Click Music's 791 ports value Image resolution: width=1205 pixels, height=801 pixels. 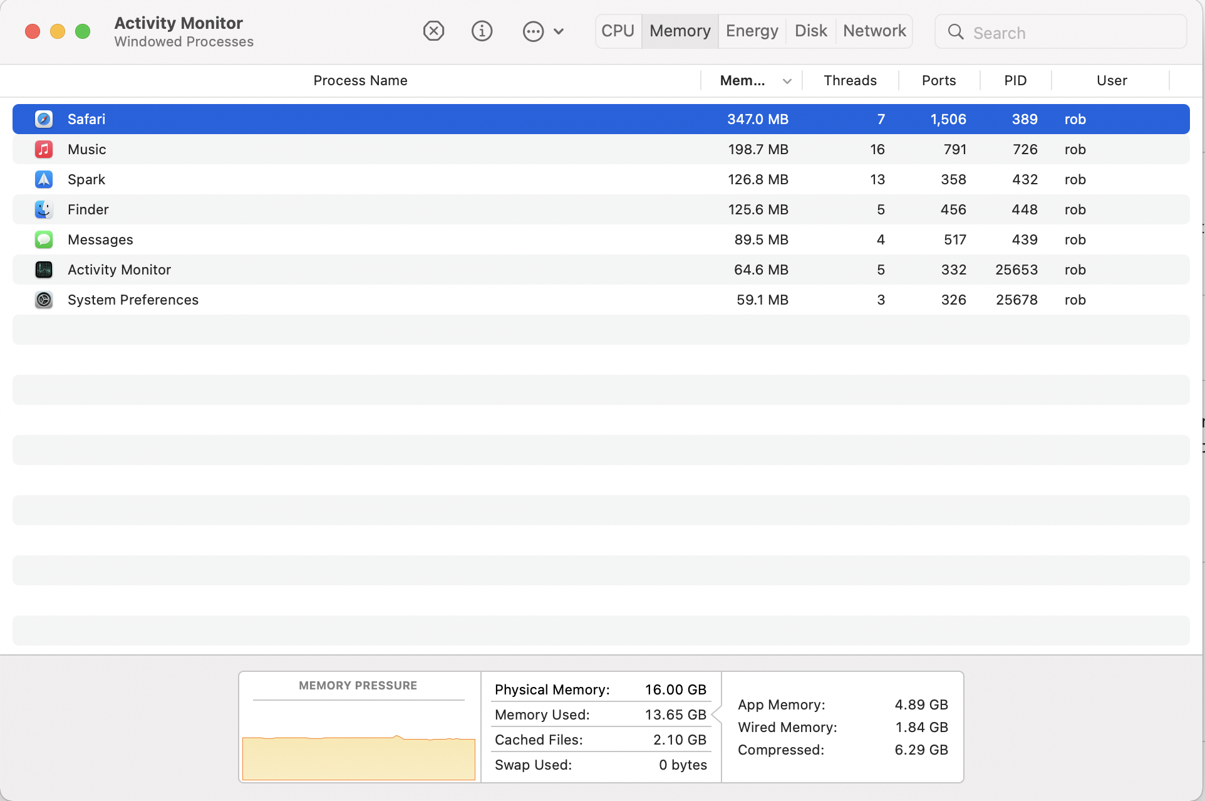[955, 149]
